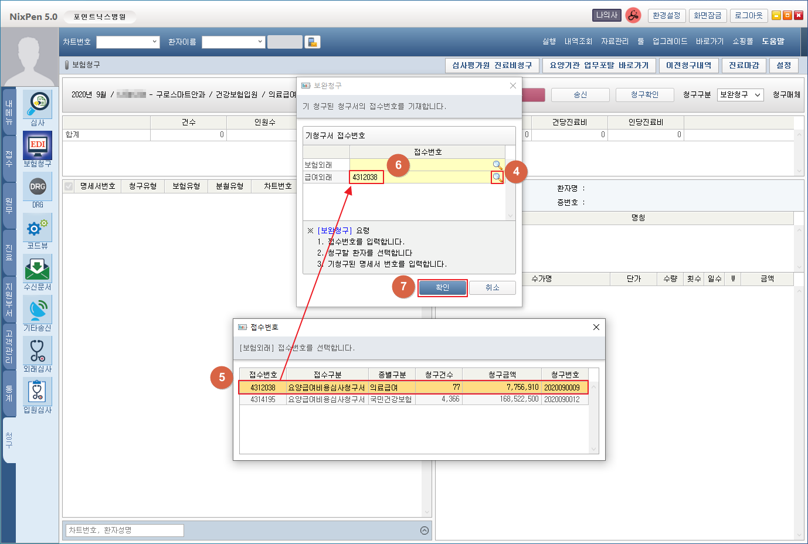Open the 차트번호 dropdown
Screen dimensions: 808x544
[x=128, y=42]
